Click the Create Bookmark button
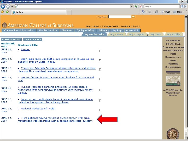This screenshot has width=188, height=141. [11, 39]
